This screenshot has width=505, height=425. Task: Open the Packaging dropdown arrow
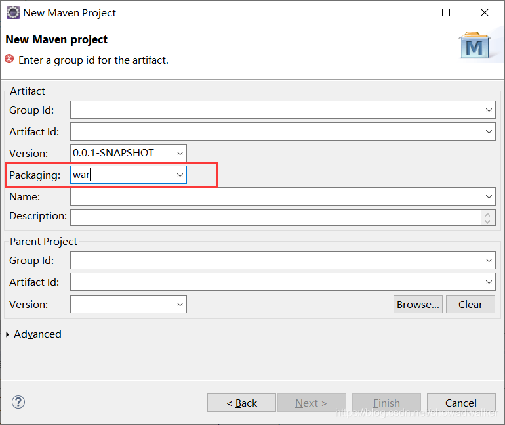click(180, 175)
